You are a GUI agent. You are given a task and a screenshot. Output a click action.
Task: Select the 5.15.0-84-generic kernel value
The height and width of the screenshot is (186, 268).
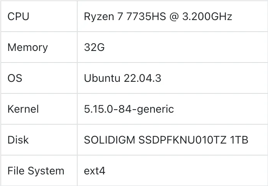click(x=129, y=109)
